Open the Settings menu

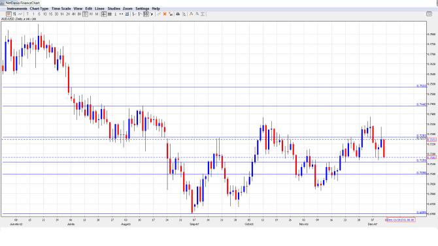142,8
